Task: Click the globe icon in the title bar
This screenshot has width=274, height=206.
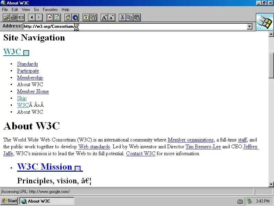Action: [3, 3]
